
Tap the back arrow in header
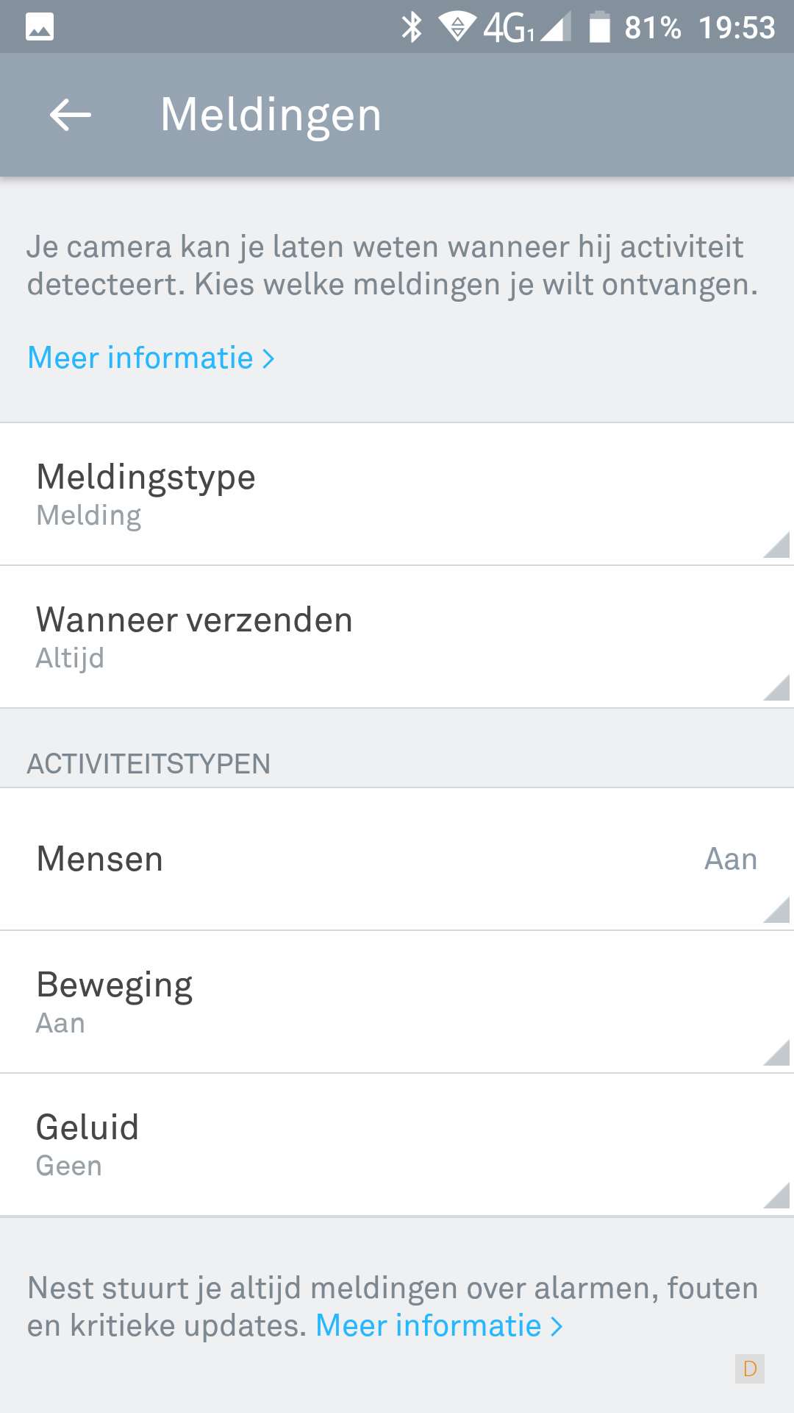coord(71,115)
